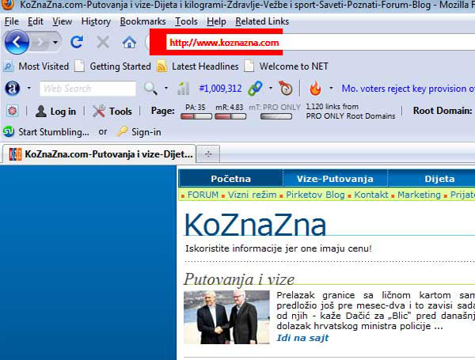The width and height of the screenshot is (475, 360).
Task: Go back with the blue Back arrow
Action: (x=17, y=42)
